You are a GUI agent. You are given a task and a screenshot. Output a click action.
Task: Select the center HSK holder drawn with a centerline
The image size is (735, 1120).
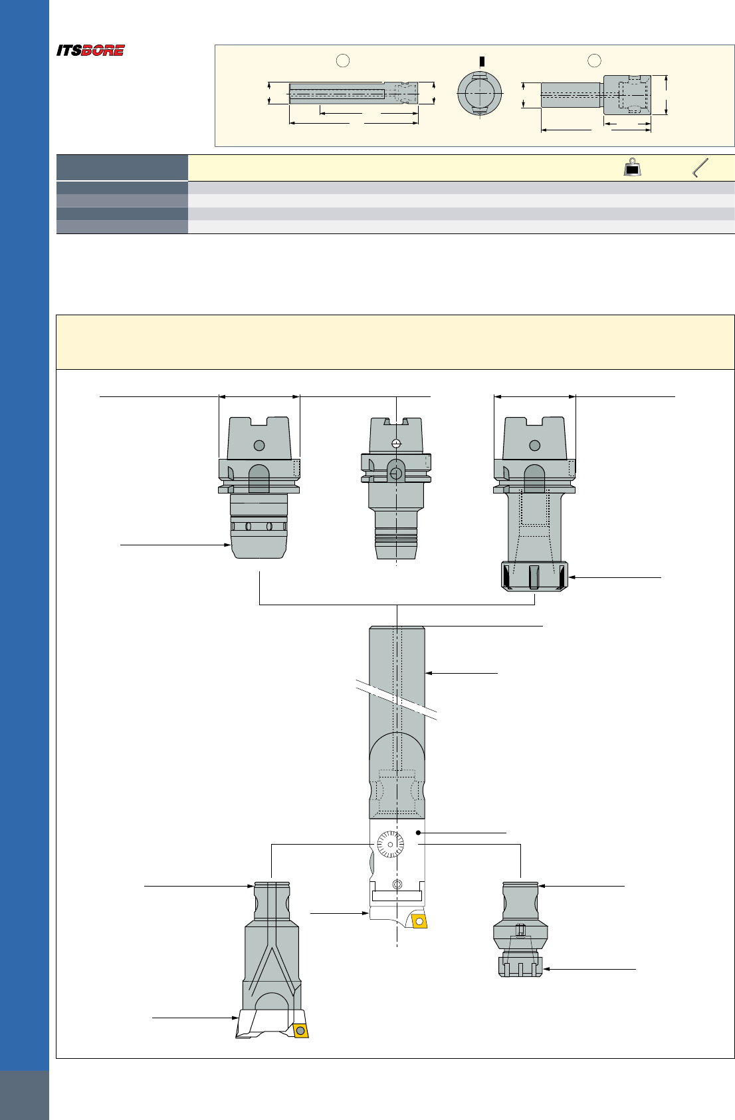pyautogui.click(x=396, y=489)
